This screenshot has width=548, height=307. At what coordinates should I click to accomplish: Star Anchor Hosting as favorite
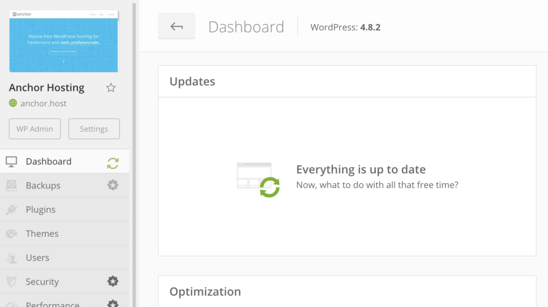tap(111, 88)
